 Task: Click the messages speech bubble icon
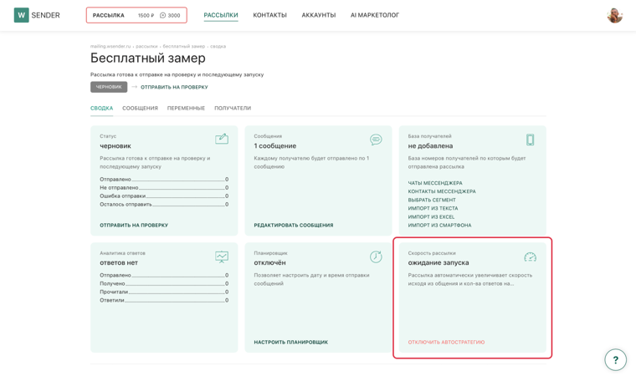click(x=376, y=140)
